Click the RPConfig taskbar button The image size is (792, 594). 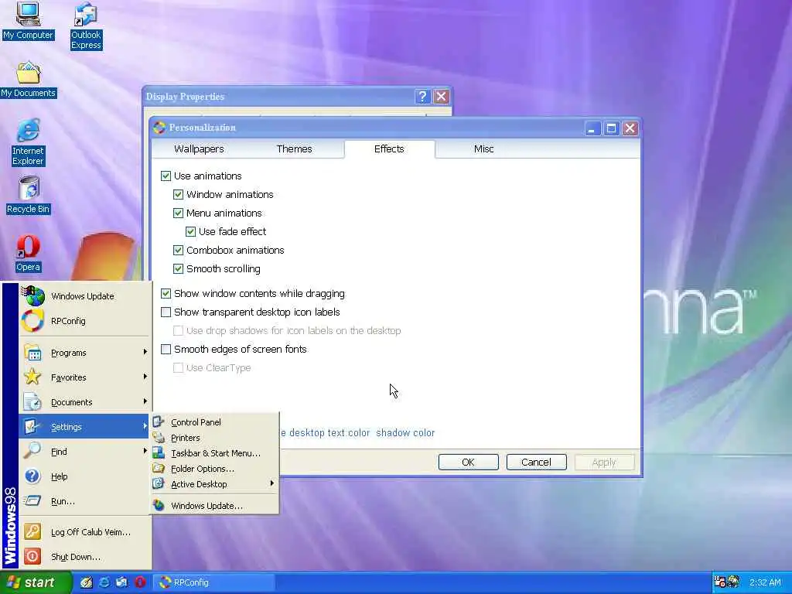click(214, 582)
